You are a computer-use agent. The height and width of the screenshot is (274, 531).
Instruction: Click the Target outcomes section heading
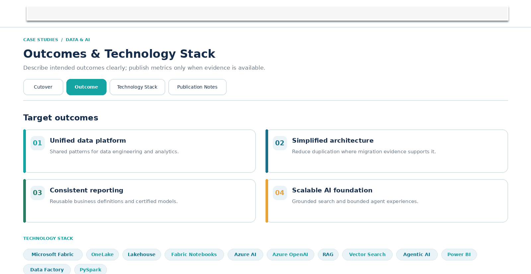coord(61,118)
